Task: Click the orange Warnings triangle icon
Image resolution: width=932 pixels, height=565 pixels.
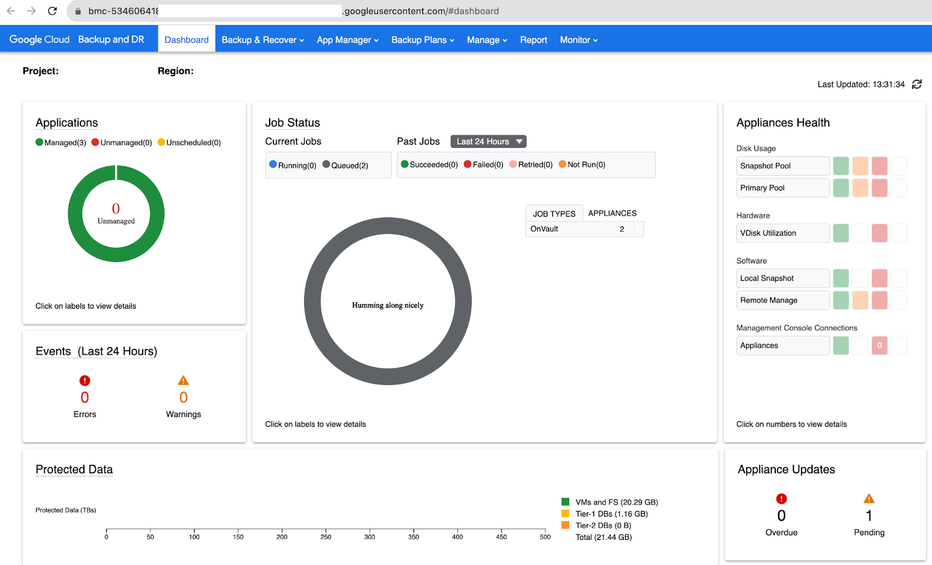Action: click(x=183, y=381)
